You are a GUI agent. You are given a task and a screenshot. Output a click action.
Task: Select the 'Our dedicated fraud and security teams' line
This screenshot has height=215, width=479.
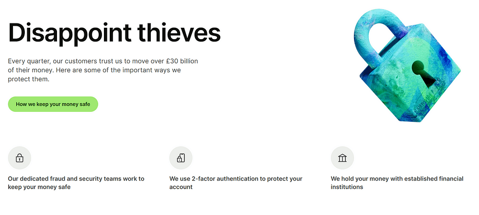point(76,179)
